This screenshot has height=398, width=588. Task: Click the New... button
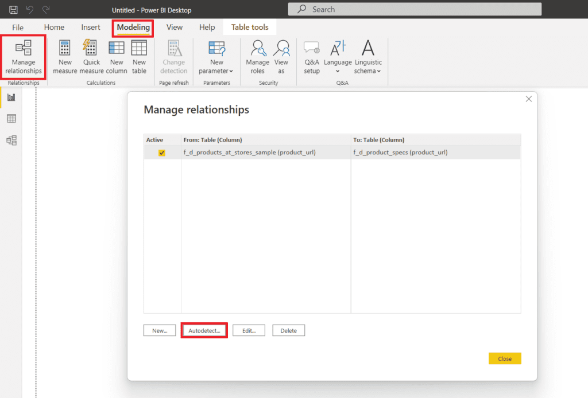coord(160,330)
